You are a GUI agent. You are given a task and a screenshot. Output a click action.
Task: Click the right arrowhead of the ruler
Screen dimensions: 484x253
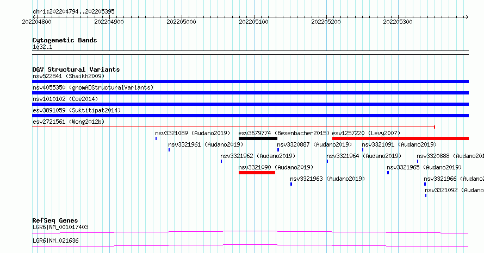pyautogui.click(x=467, y=17)
